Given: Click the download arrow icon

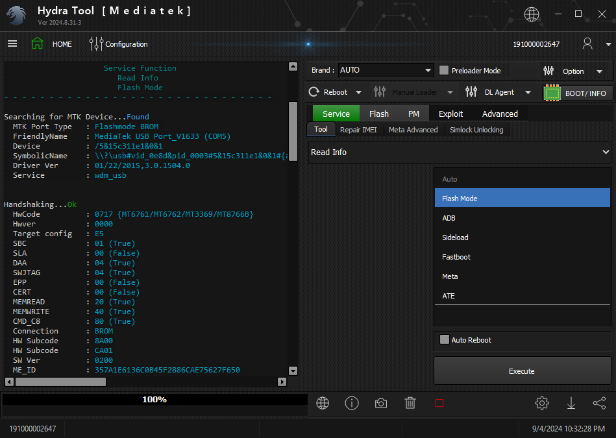Looking at the screenshot, I should coord(571,404).
